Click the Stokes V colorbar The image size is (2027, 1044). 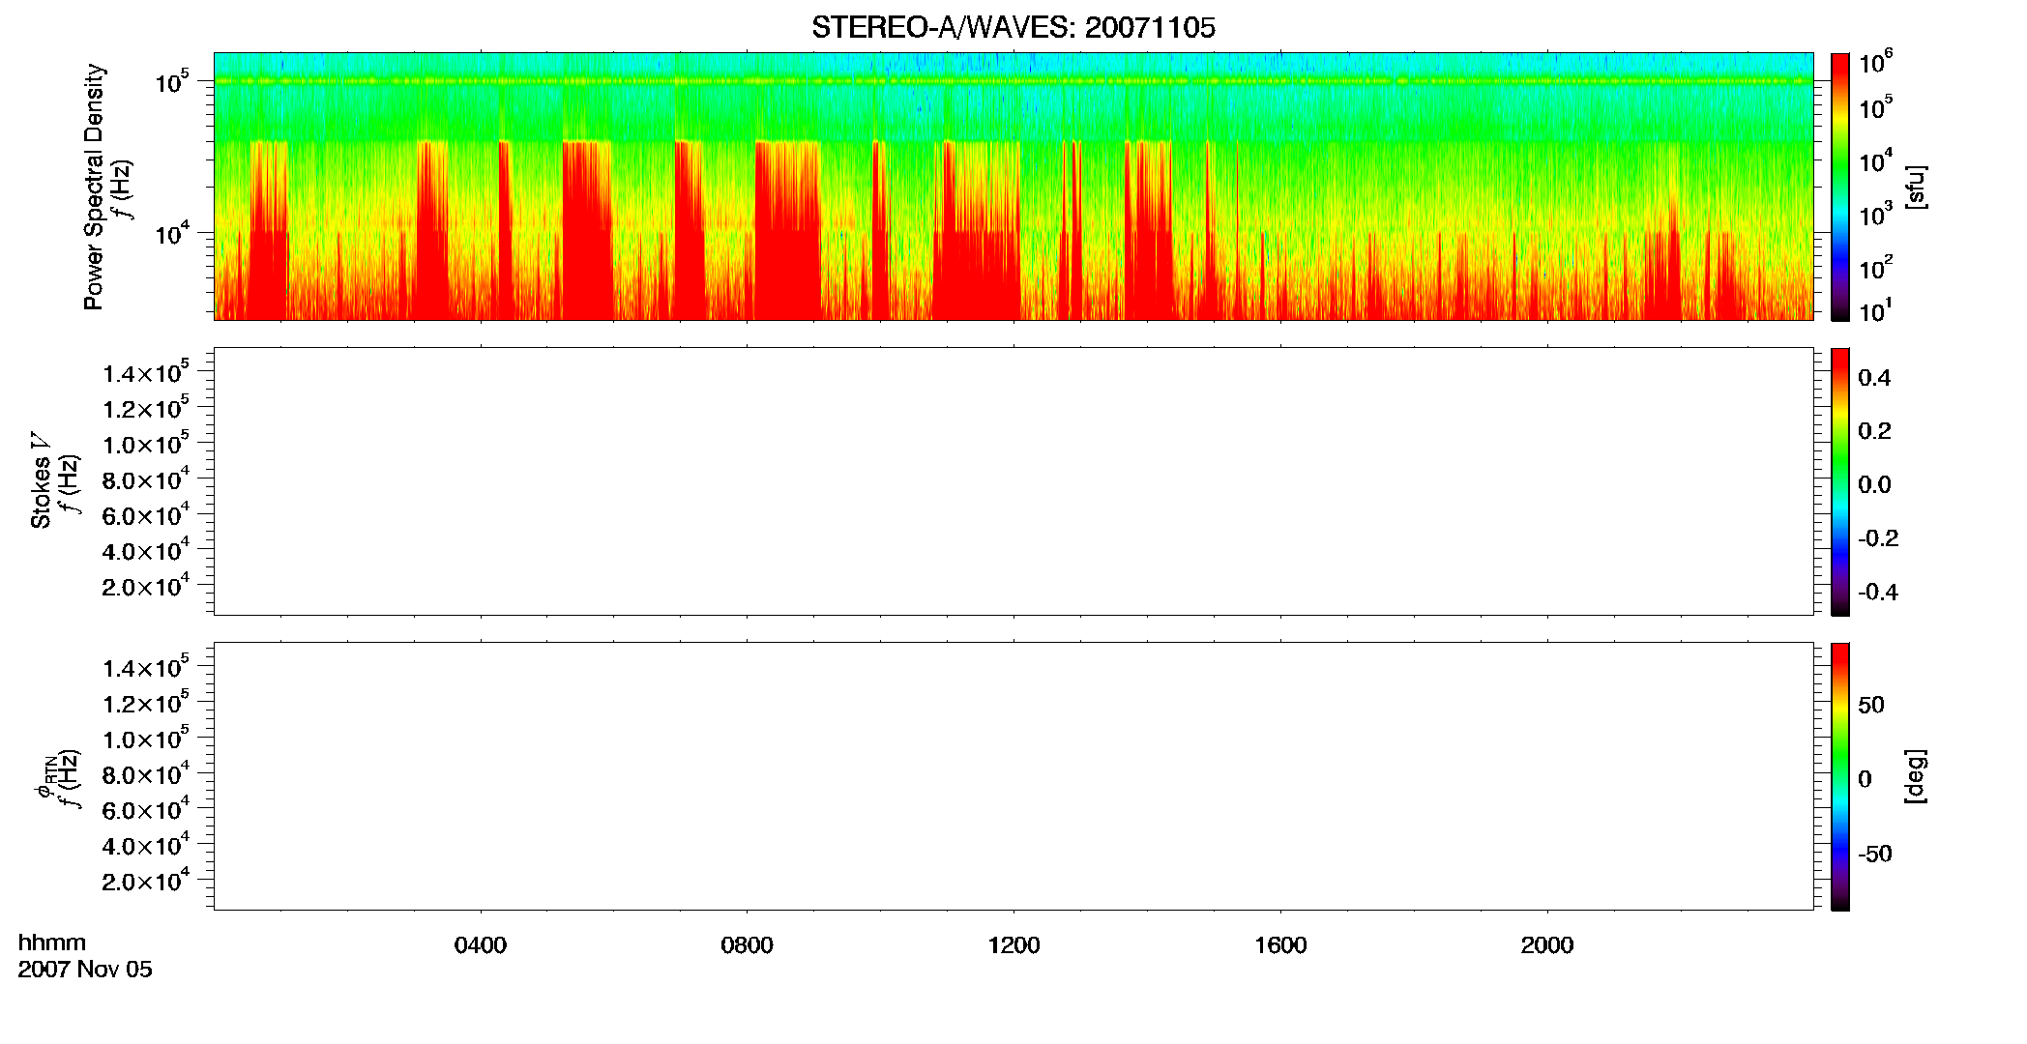click(1839, 481)
